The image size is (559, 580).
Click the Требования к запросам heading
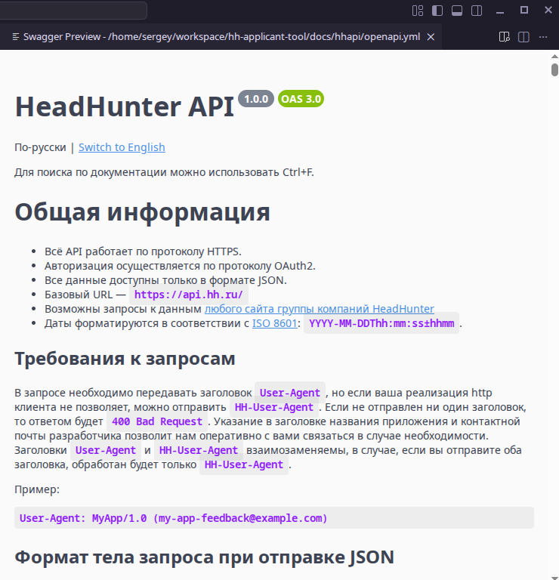(x=125, y=359)
